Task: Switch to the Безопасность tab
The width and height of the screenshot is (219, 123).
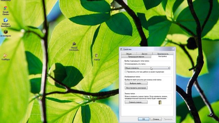Action: [x=163, y=54]
